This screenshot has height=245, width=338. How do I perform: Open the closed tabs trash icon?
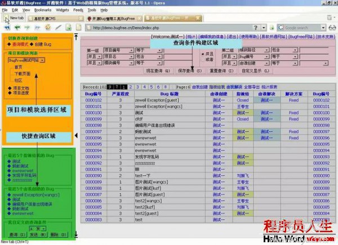click(x=329, y=17)
